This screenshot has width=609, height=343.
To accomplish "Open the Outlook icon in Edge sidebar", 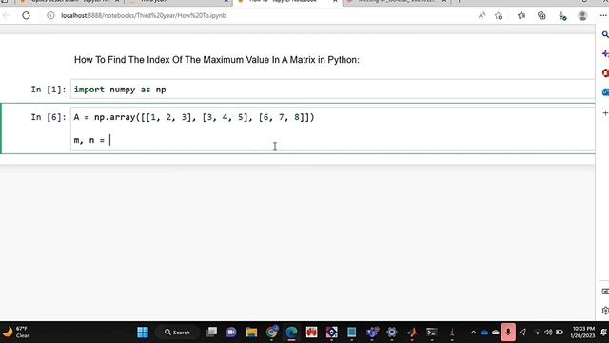I will (605, 92).
